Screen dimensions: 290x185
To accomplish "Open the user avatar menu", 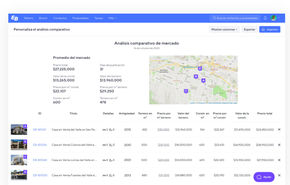I will [x=275, y=18].
